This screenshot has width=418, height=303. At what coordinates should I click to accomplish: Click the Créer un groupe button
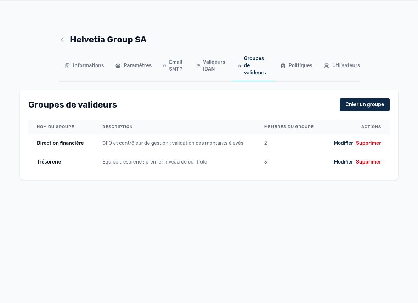tap(365, 105)
